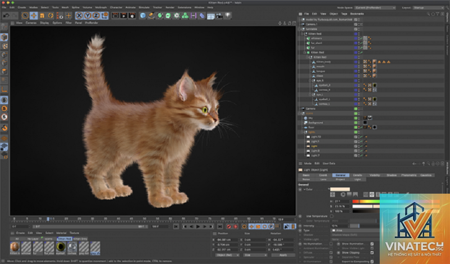Toggle coordinate system icon
The width and height of the screenshot is (450, 264).
click(x=105, y=16)
